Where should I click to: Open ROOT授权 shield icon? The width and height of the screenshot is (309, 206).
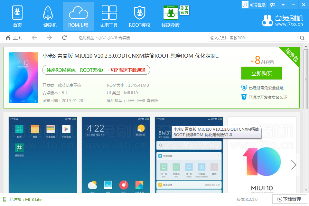[x=139, y=16]
